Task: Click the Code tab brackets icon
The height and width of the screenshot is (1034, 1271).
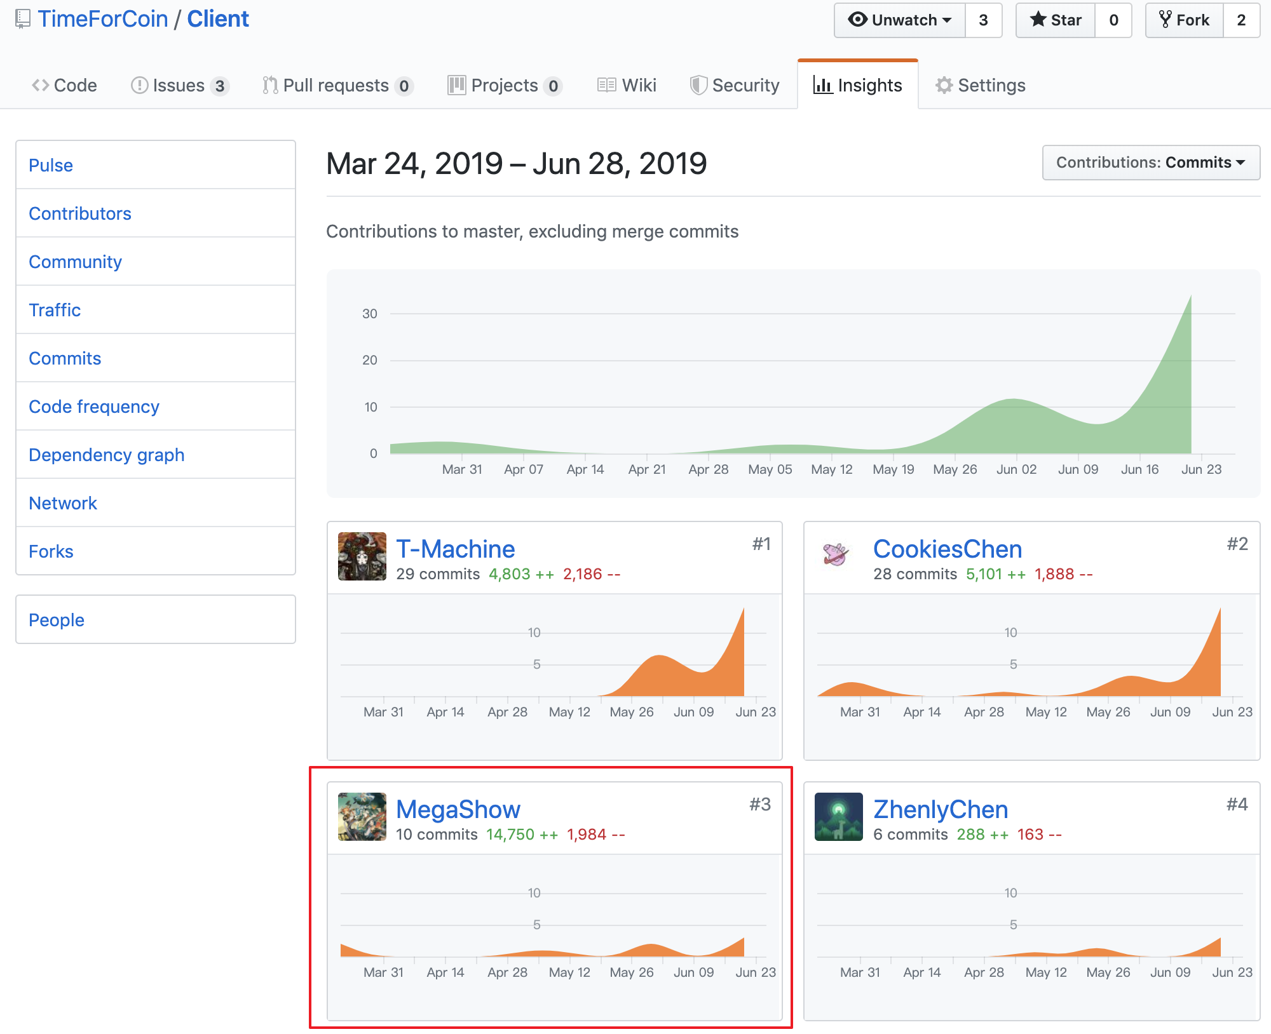Action: click(41, 85)
